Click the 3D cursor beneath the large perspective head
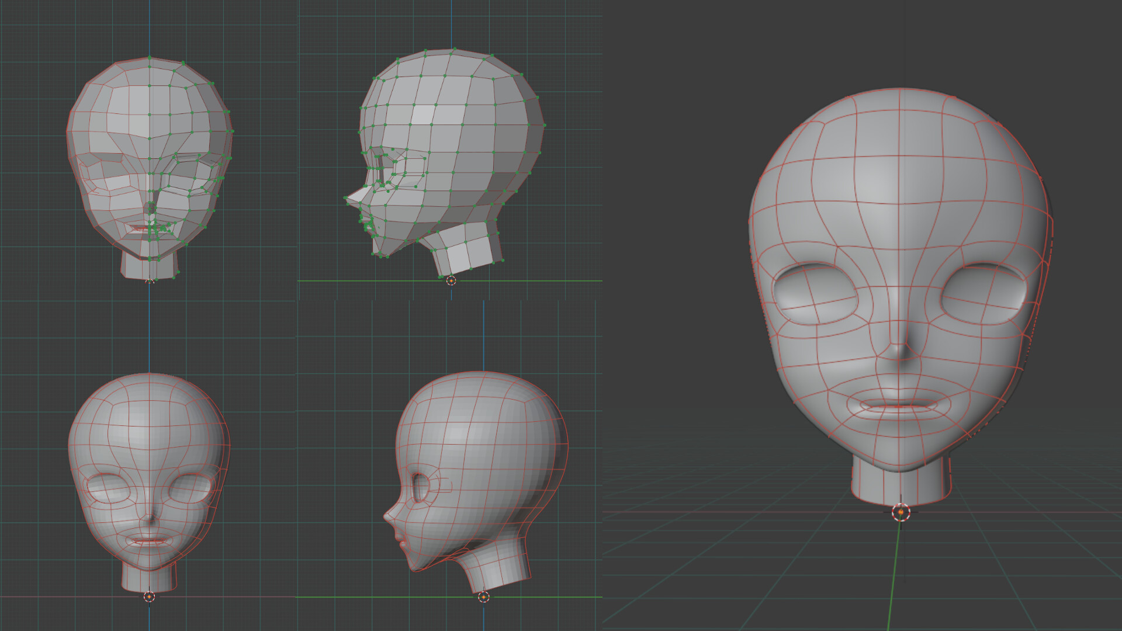Image resolution: width=1122 pixels, height=631 pixels. (901, 512)
